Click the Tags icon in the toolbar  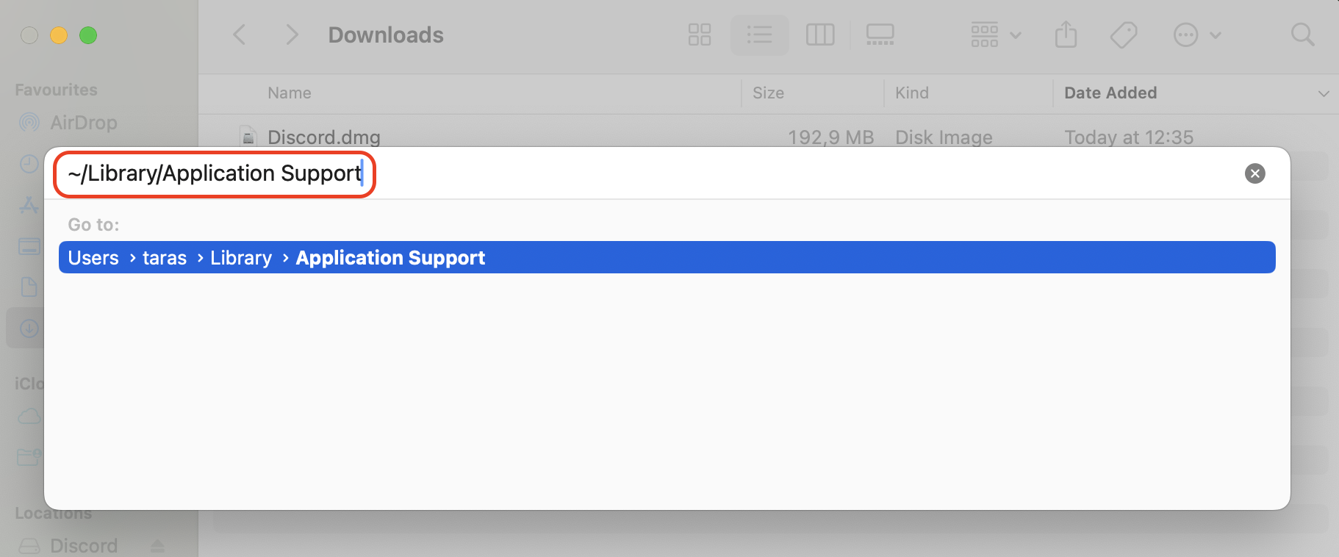click(x=1124, y=35)
